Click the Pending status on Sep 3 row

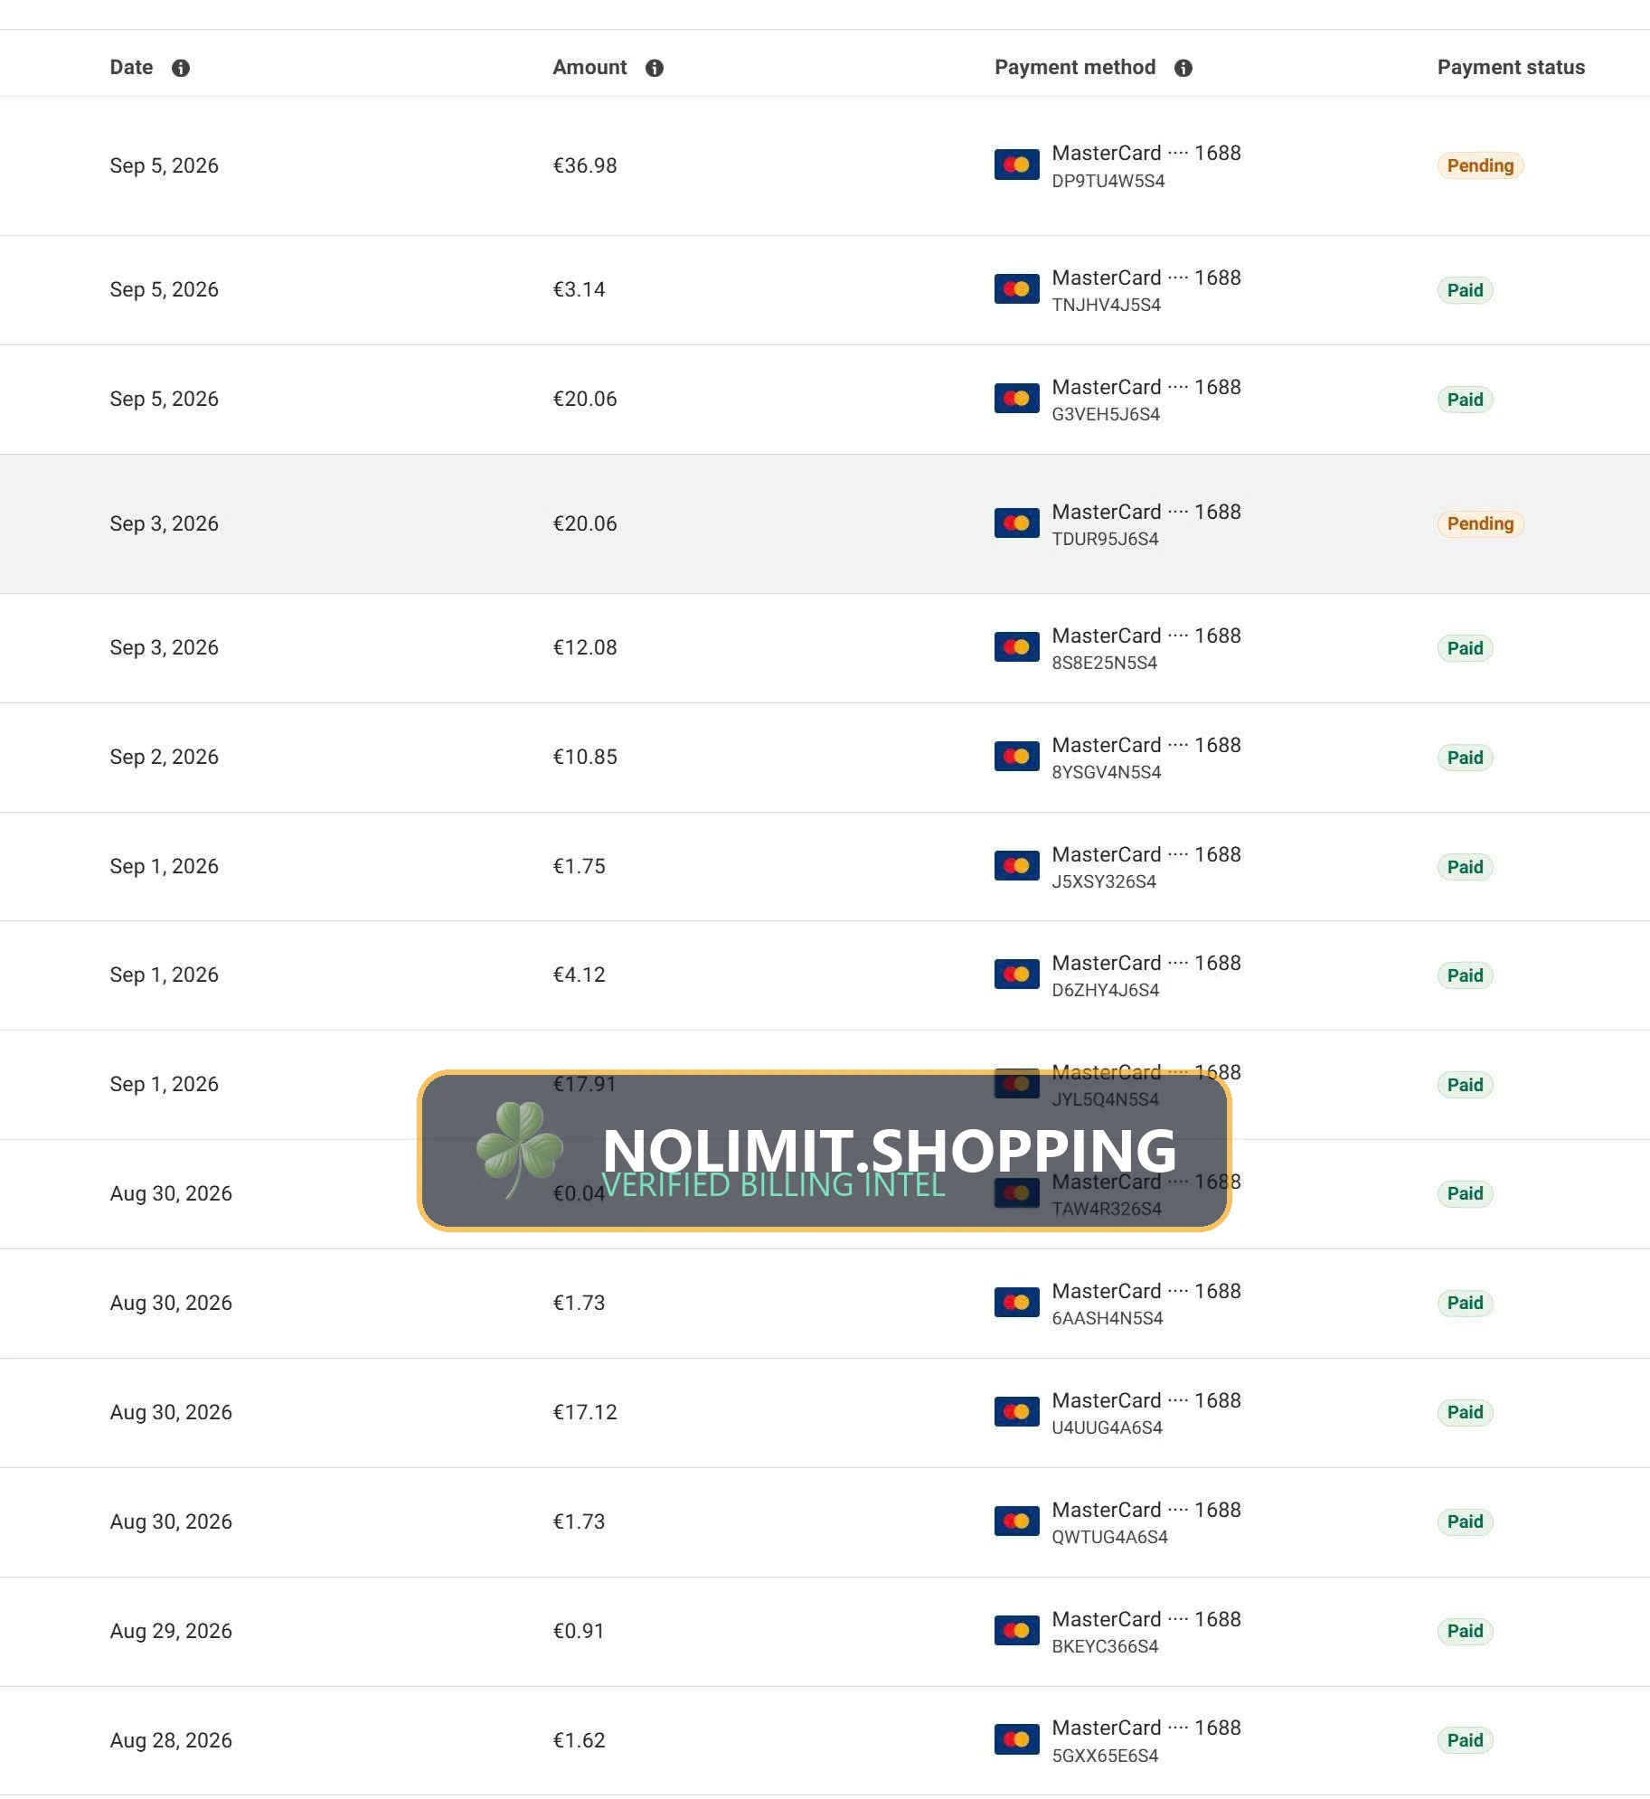1480,523
